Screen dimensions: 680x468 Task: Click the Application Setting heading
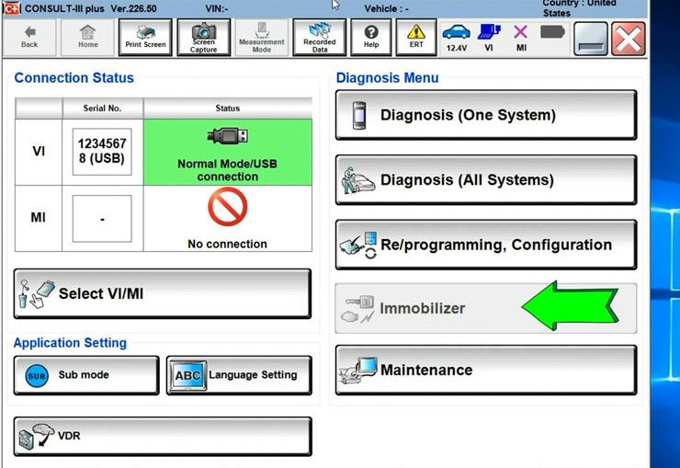(70, 343)
